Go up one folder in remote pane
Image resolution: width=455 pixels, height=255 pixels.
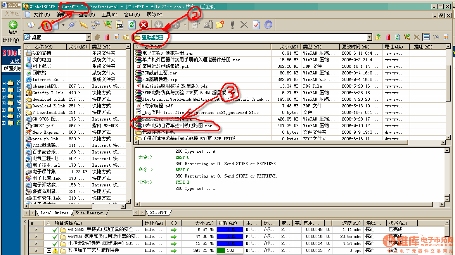[378, 37]
